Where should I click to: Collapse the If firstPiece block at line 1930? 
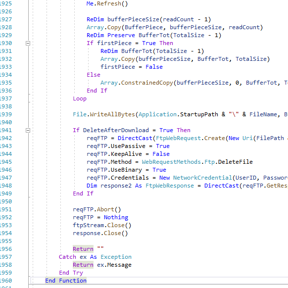point(28,44)
